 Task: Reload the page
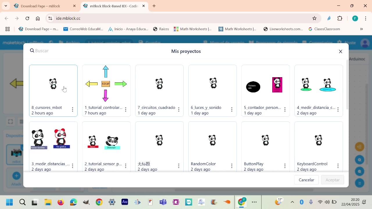pos(27,18)
